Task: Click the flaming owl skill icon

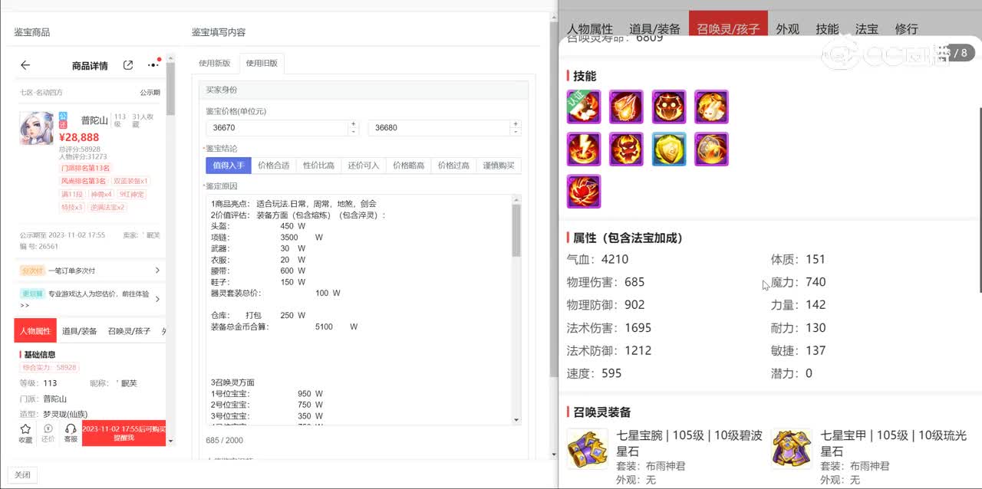Action: [x=669, y=107]
